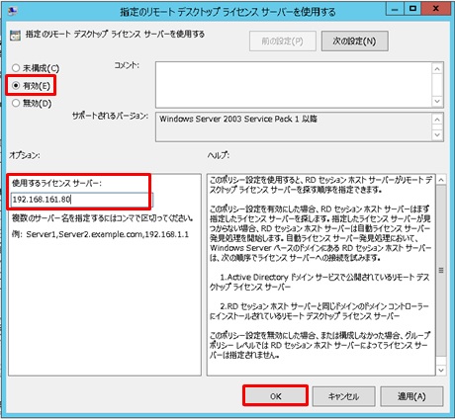Click supported version scroll up arrow
Image resolution: width=455 pixels, height=419 pixels.
click(x=437, y=120)
